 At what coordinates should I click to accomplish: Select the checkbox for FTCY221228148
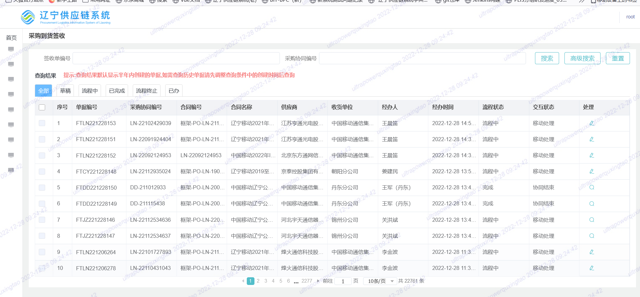click(42, 171)
